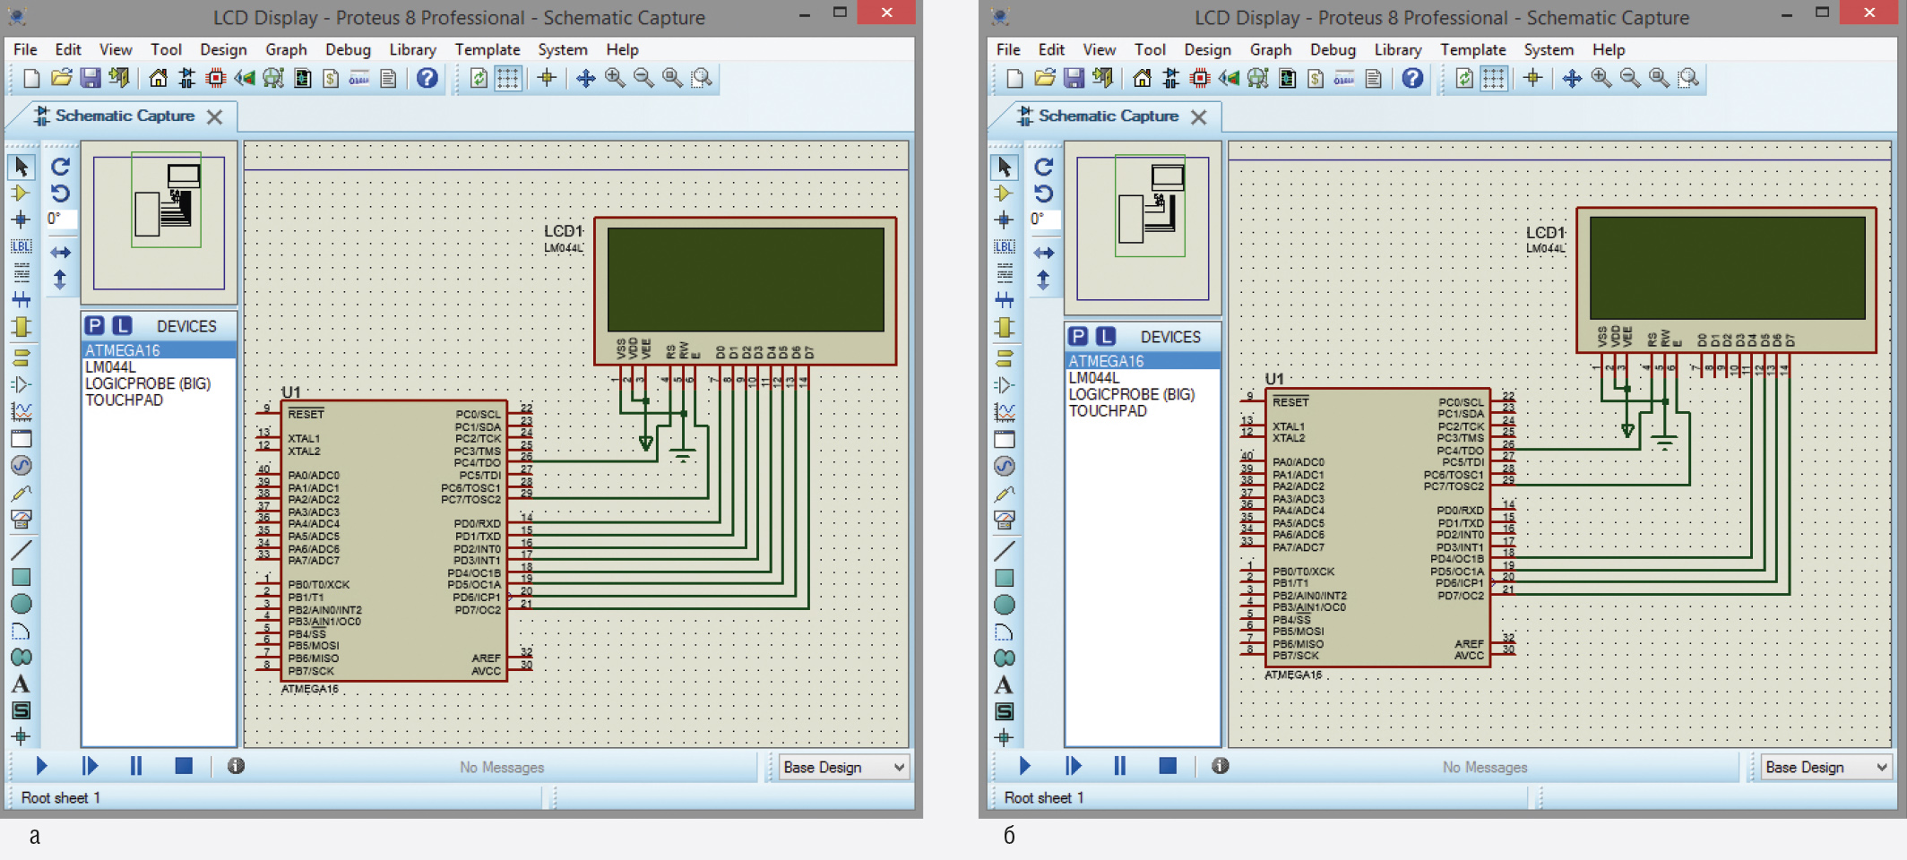Viewport: 1907px width, 860px height.
Task: Click New Project icon in left window
Action: (x=31, y=79)
